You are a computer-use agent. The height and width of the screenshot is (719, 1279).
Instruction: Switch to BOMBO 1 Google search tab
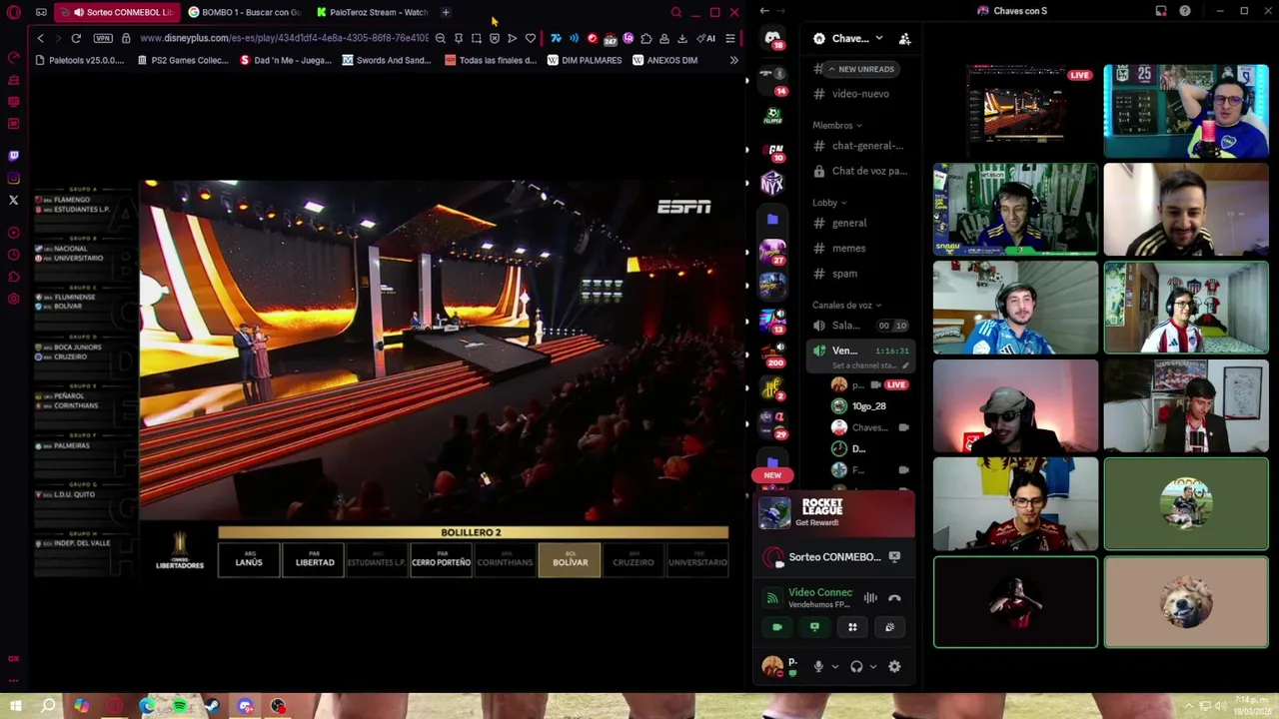246,12
